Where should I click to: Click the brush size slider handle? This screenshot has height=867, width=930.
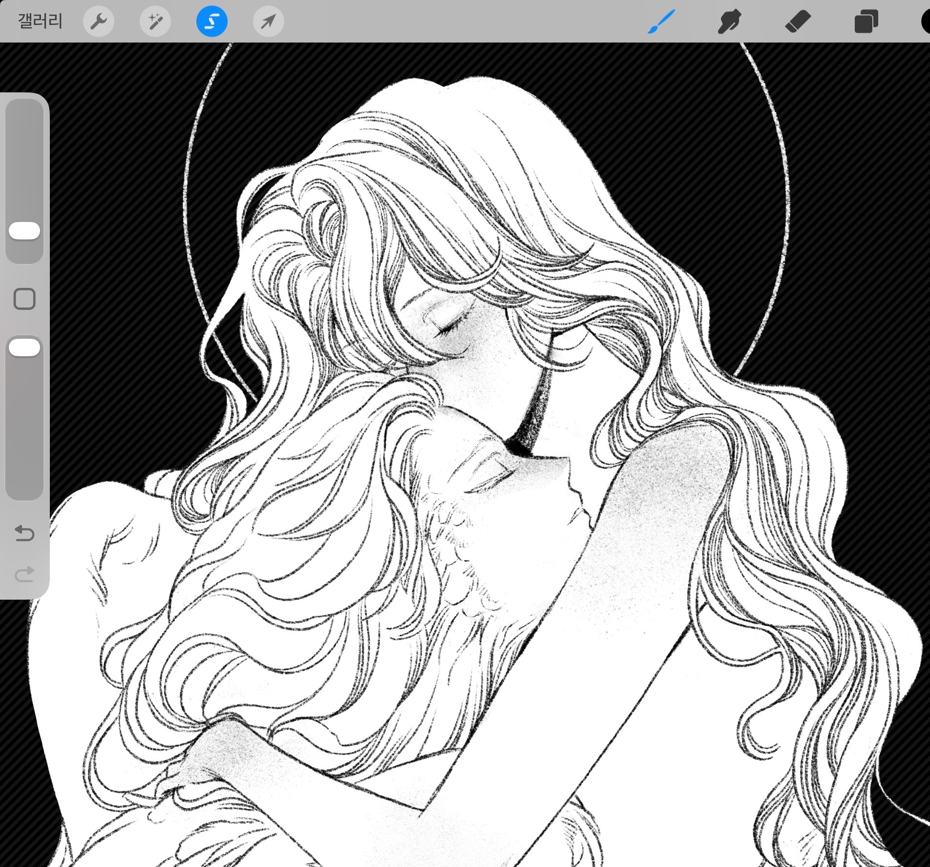pos(24,231)
